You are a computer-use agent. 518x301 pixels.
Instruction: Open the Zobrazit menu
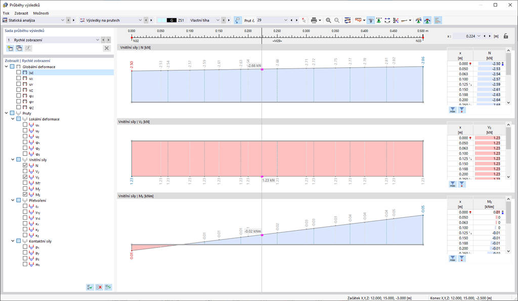point(21,13)
